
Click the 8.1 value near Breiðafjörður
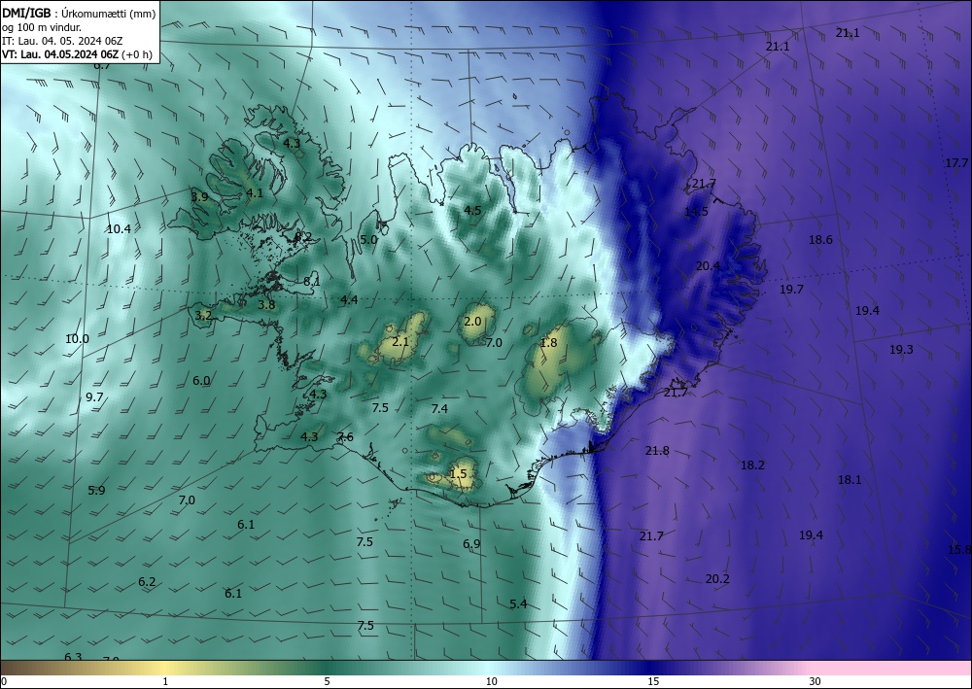click(x=311, y=281)
